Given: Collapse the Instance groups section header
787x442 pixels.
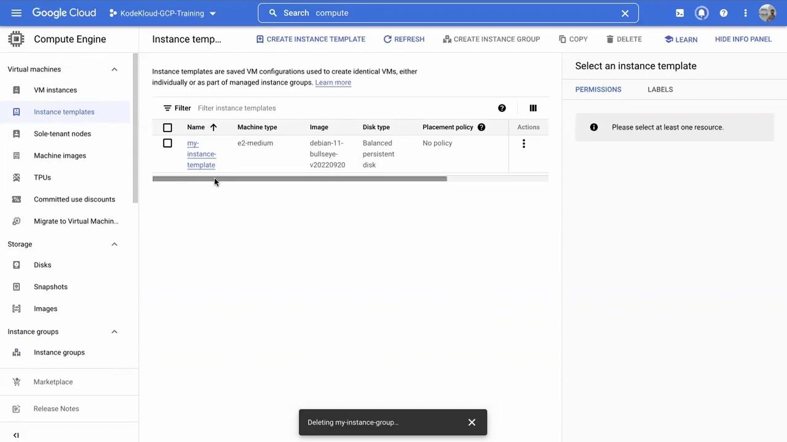Looking at the screenshot, I should pyautogui.click(x=114, y=331).
